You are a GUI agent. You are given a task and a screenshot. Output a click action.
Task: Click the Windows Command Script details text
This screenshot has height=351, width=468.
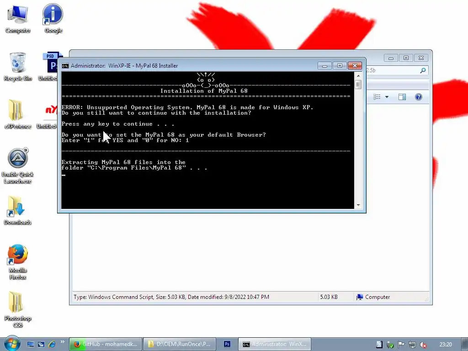point(171,297)
